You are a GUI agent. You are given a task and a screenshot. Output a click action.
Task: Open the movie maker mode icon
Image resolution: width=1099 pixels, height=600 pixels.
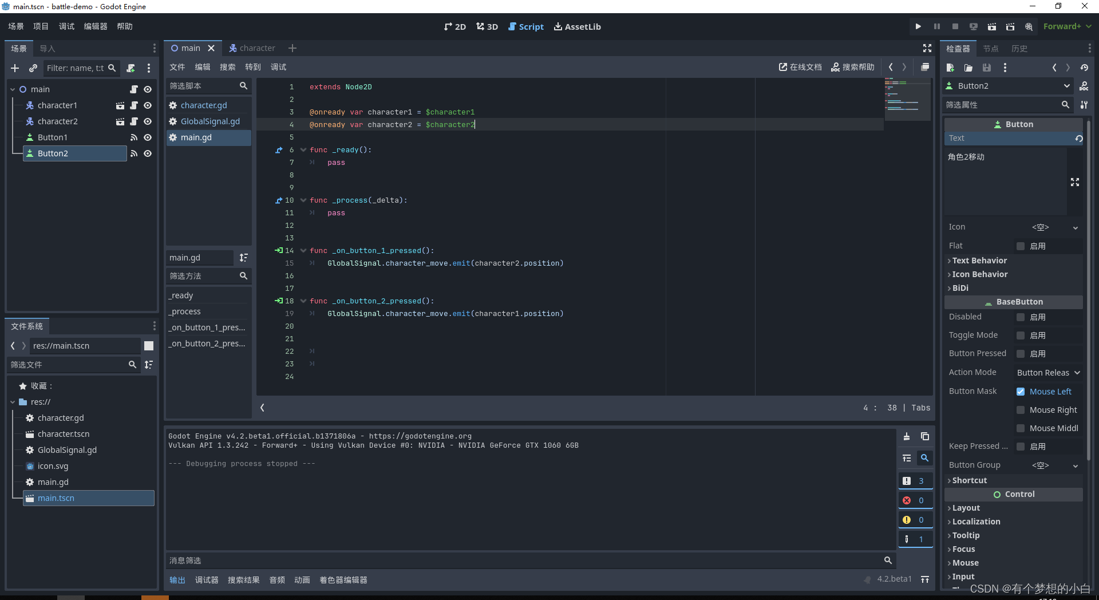tap(1029, 26)
